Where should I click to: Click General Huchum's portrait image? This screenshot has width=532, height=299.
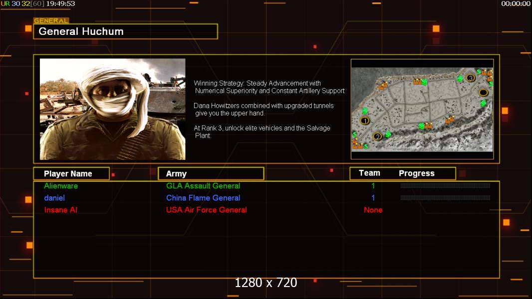[x=113, y=109]
